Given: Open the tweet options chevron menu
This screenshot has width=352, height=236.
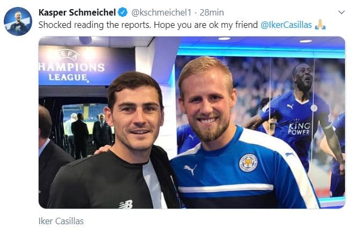Looking at the screenshot, I should (x=341, y=12).
